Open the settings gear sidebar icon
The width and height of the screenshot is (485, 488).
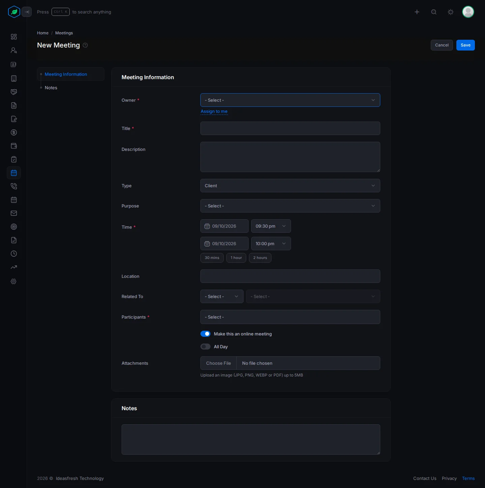click(14, 281)
